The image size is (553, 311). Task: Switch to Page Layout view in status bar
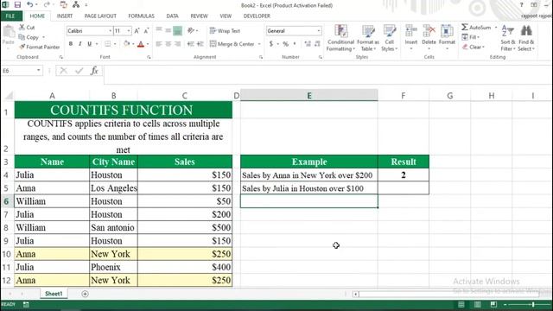click(x=477, y=304)
